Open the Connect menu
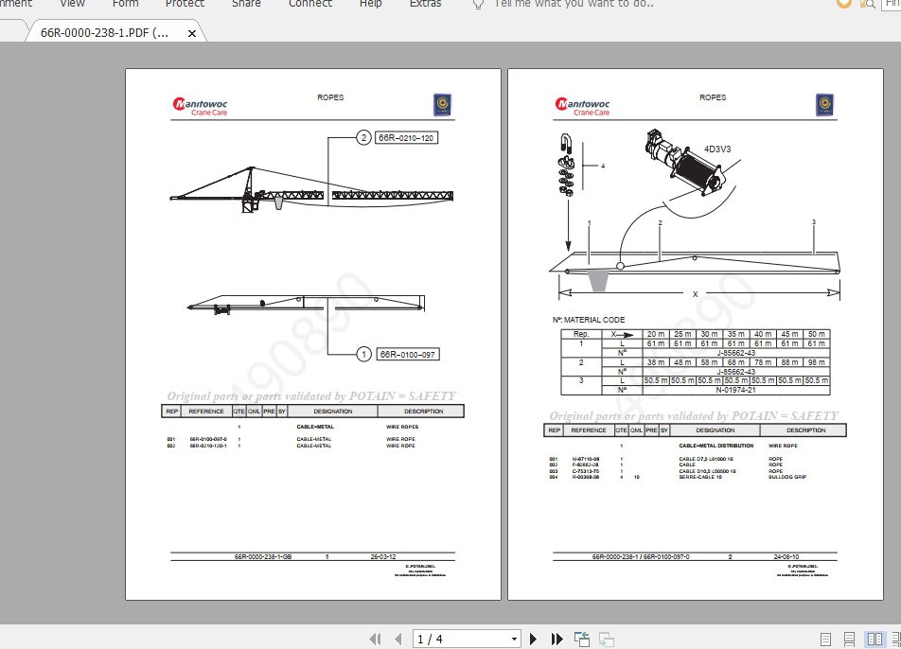901x649 pixels. (309, 5)
